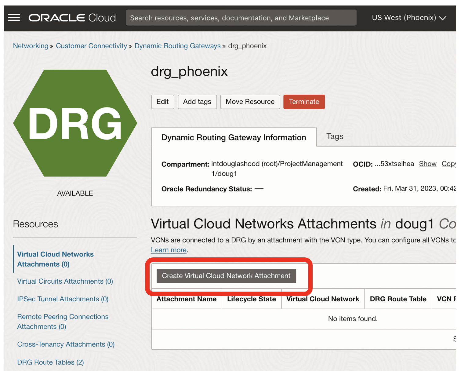The width and height of the screenshot is (461, 378).
Task: Click the compartment path intdouglashood value
Action: pos(277,169)
